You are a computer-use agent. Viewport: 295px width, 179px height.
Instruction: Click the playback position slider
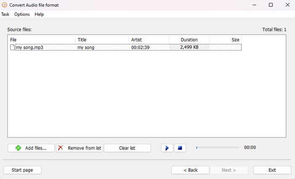pyautogui.click(x=217, y=147)
